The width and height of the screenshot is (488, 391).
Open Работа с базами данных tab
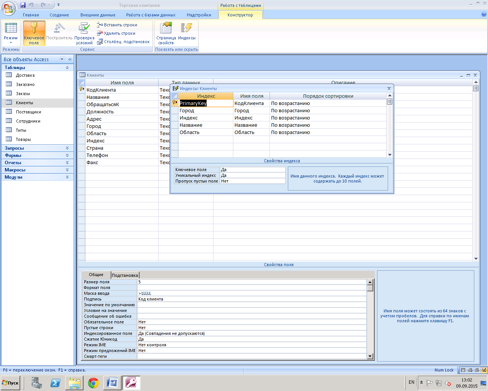[x=151, y=15]
